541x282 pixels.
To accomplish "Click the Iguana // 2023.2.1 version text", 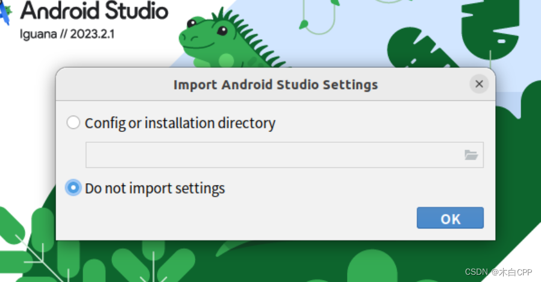I will coord(67,34).
